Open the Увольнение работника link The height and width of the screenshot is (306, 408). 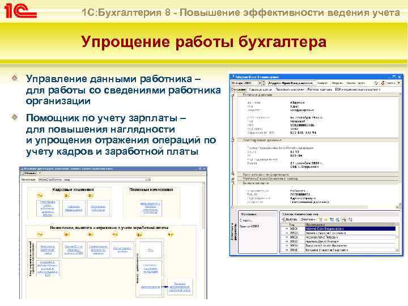tap(98, 208)
